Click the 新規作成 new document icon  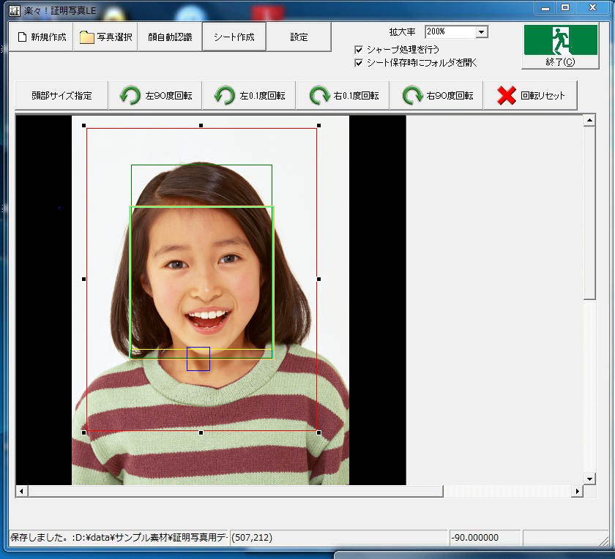click(x=22, y=37)
